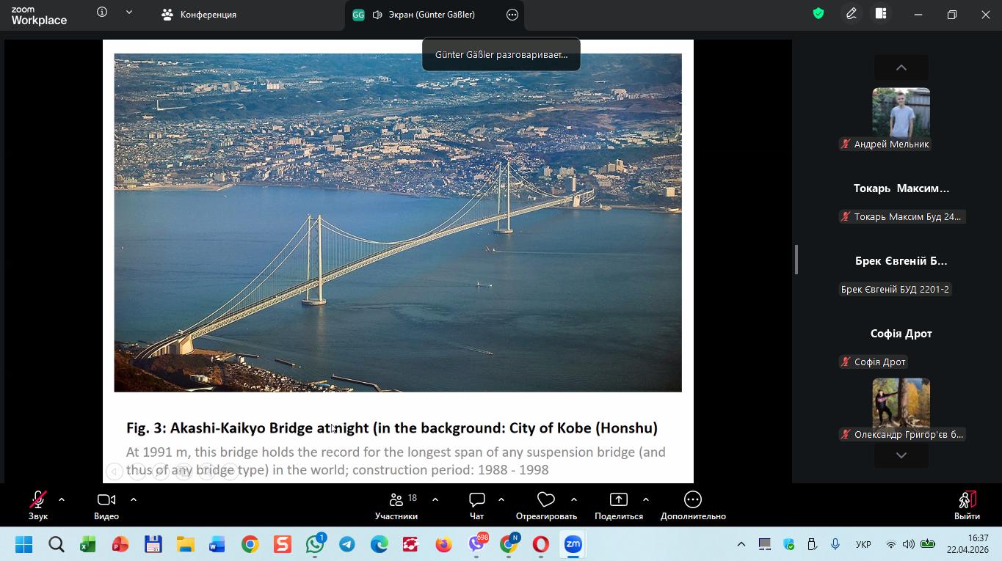Select Андрей Мельник's video thumbnail
The image size is (1002, 561).
pos(901,112)
